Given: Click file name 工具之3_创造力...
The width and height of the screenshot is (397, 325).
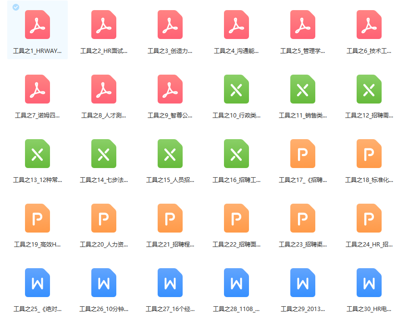Looking at the screenshot, I should tap(170, 51).
